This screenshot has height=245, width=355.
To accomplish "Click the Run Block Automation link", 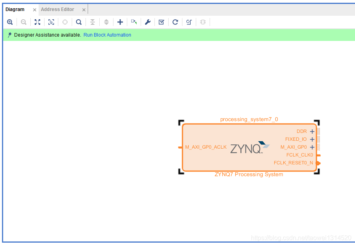I will [x=107, y=35].
